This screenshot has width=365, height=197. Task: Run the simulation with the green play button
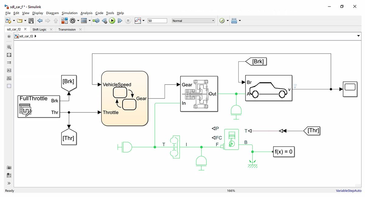tap(112, 21)
